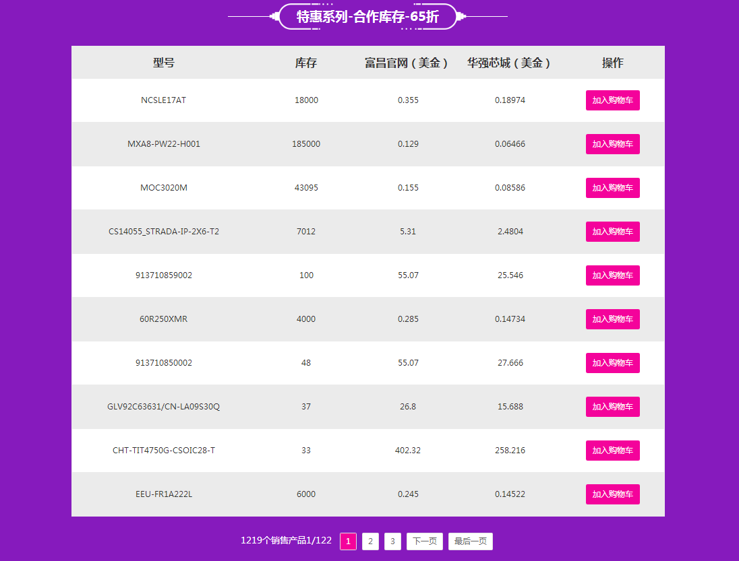Image resolution: width=739 pixels, height=561 pixels.
Task: Click the 下一页 next page button
Action: 425,541
